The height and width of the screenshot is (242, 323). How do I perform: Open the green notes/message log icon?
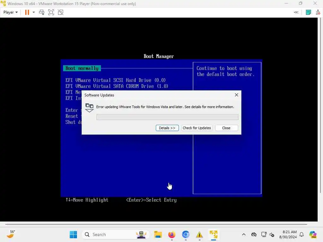tap(308, 12)
